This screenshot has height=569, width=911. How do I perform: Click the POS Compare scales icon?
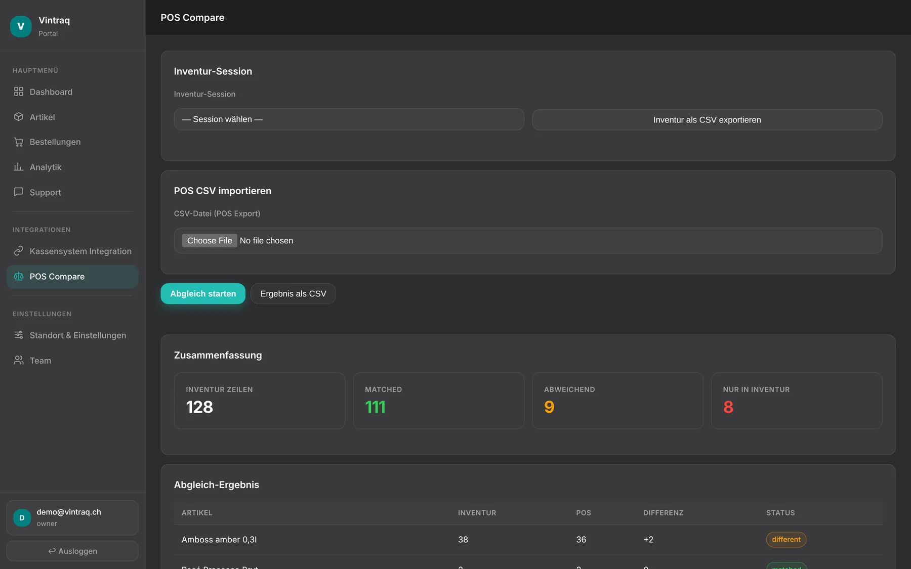[x=19, y=276]
